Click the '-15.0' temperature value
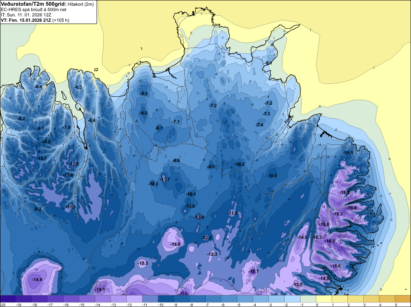The width and height of the screenshot is (411, 307). point(336,266)
